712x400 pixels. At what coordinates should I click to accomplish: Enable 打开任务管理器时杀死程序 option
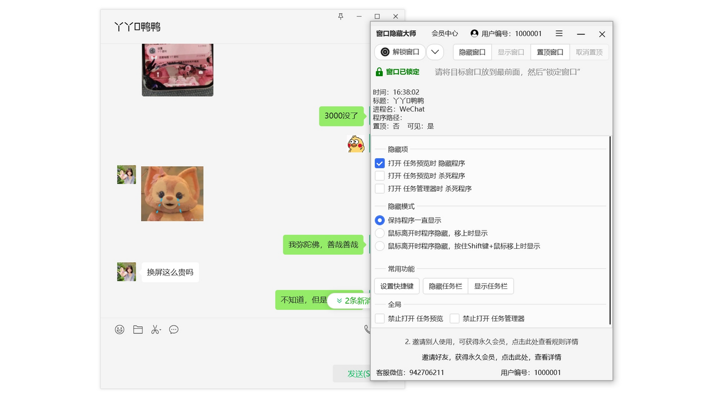pos(379,188)
